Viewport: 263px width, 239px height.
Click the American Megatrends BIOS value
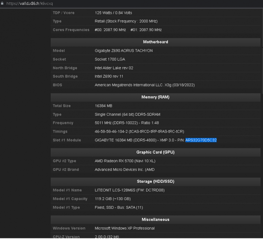(145, 85)
